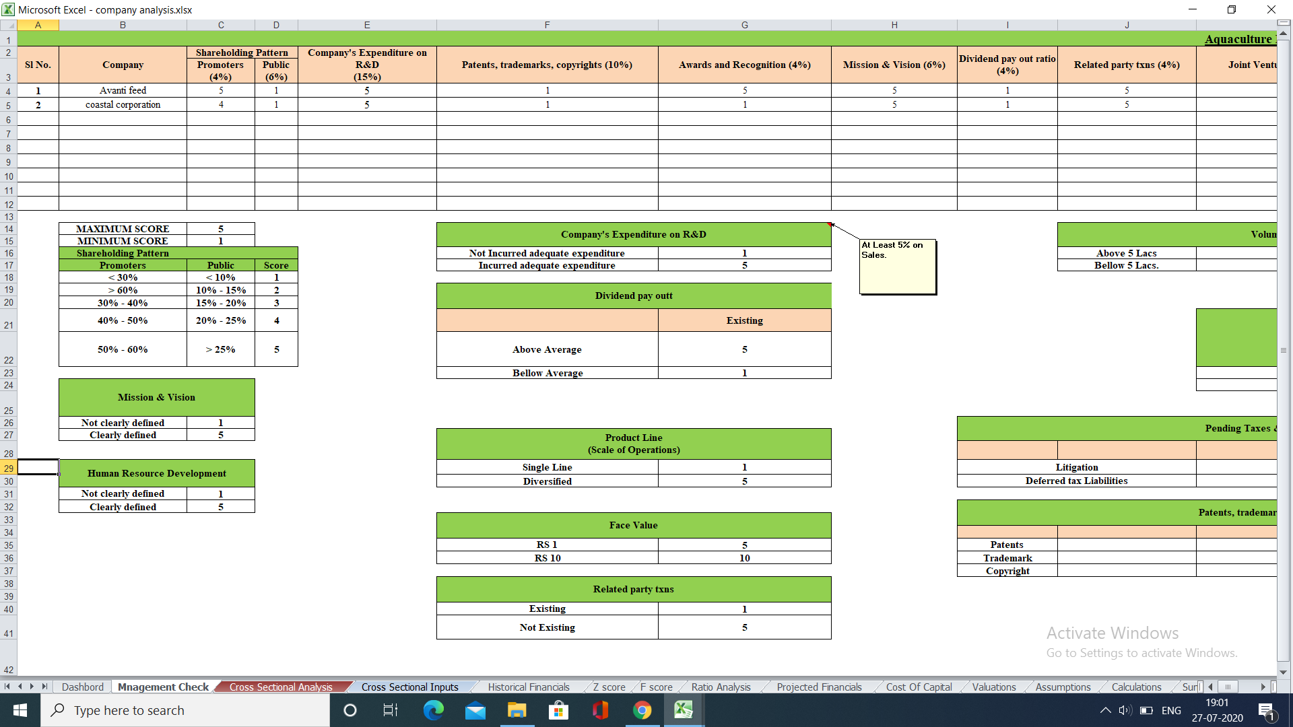Select the Mnagement Check sheet tab
The width and height of the screenshot is (1293, 727).
[x=163, y=687]
